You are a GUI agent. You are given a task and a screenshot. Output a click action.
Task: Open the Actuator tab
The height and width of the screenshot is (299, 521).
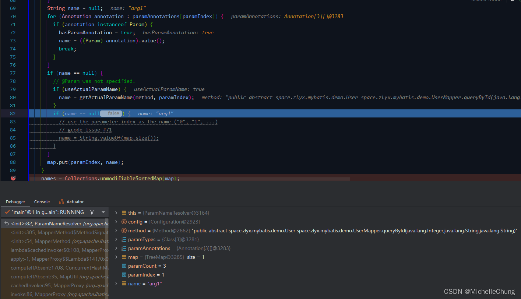click(71, 202)
